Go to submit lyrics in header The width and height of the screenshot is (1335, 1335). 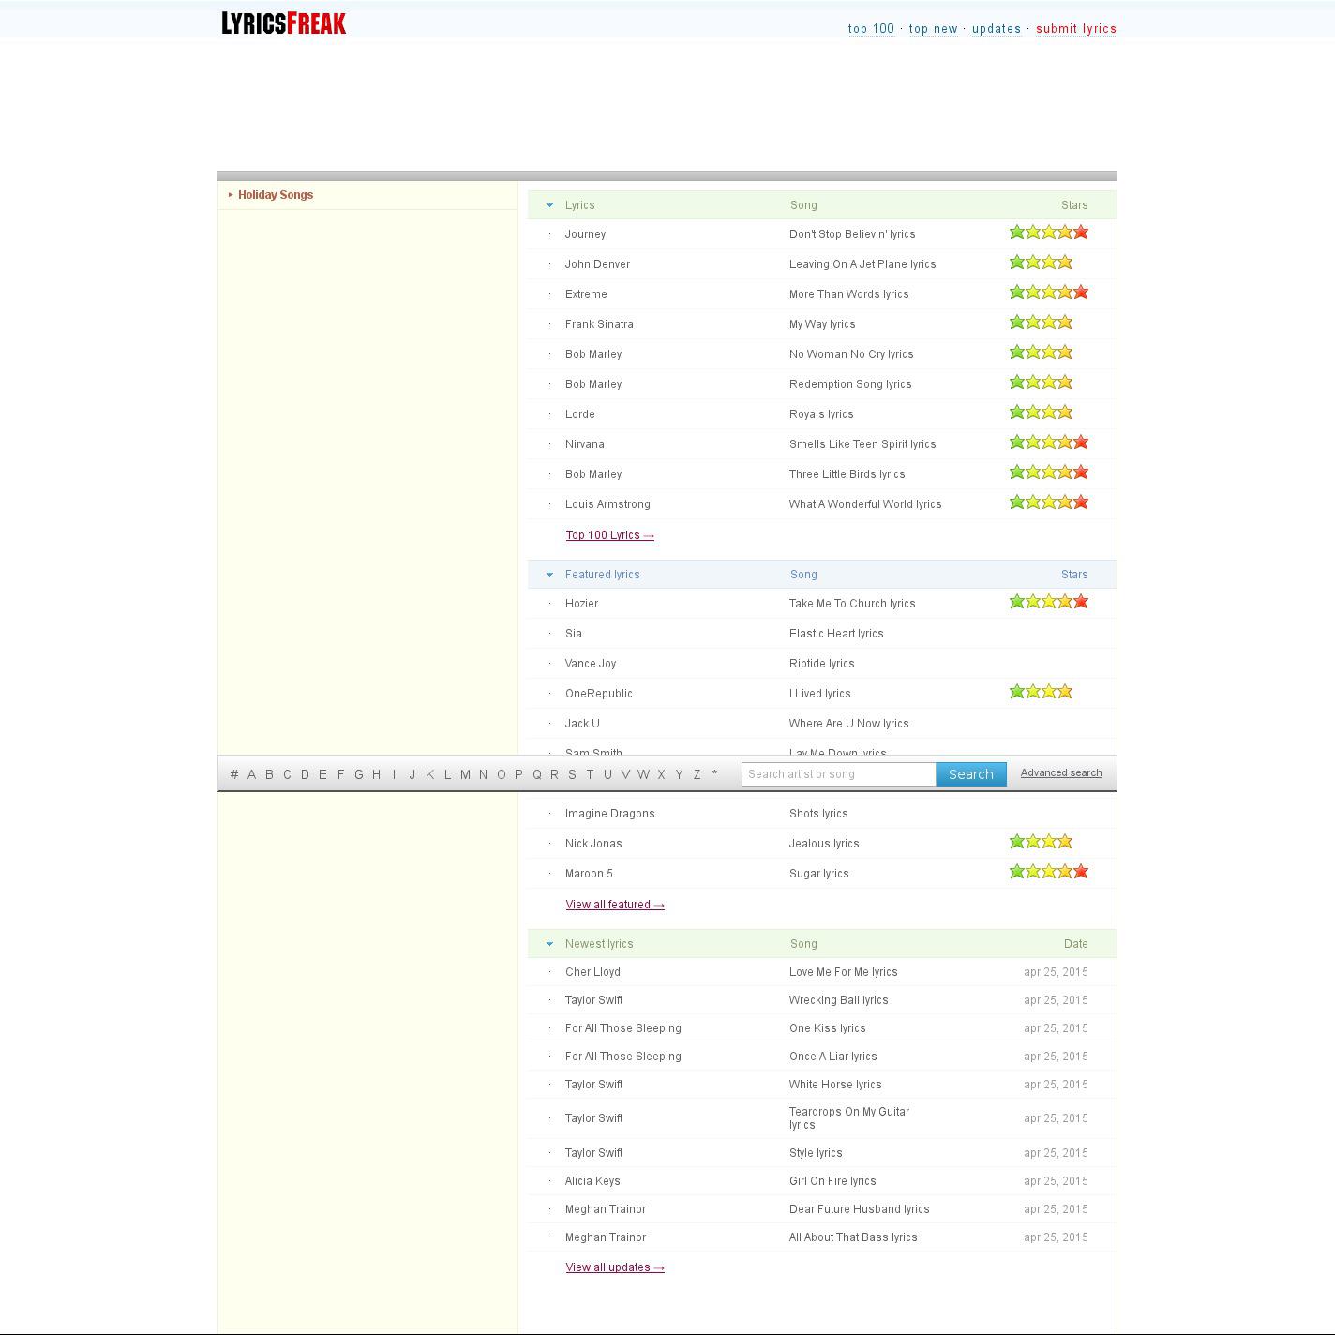click(1075, 29)
